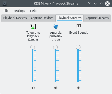This screenshot has height=94, width=112.
Task: Mute the Event Sounds stream
Action: click(79, 88)
